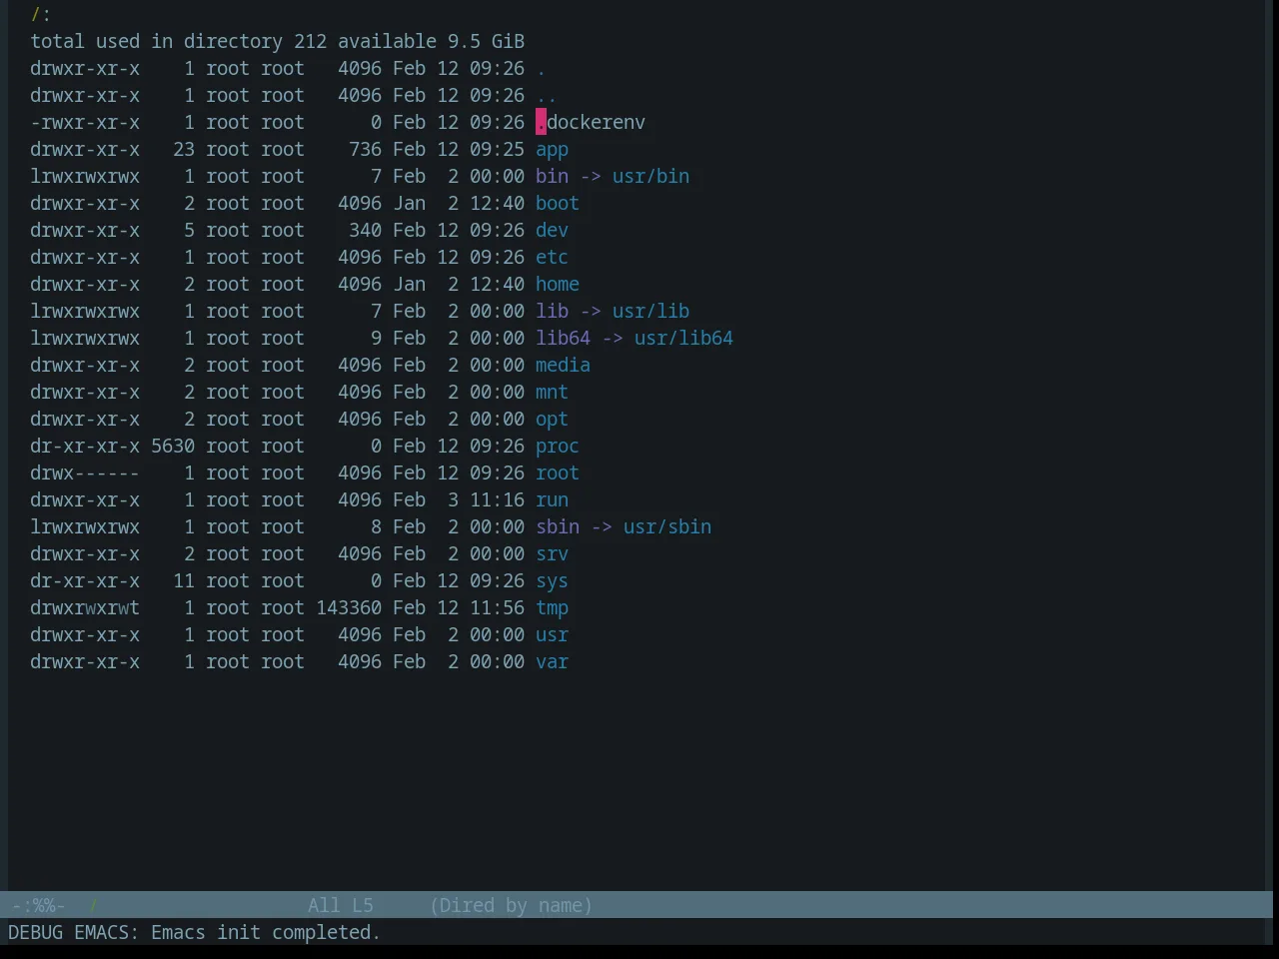Image resolution: width=1279 pixels, height=959 pixels.
Task: Open the root directory entry
Action: (x=558, y=474)
